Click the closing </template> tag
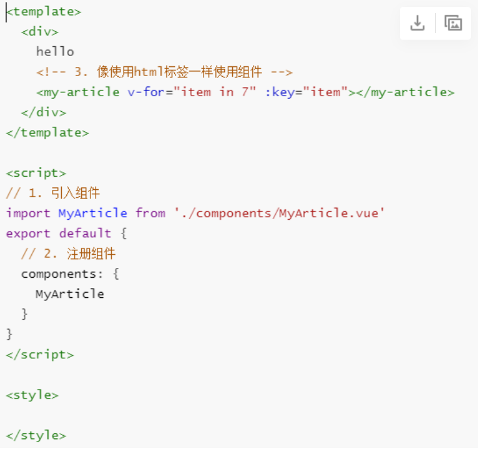 coord(47,133)
